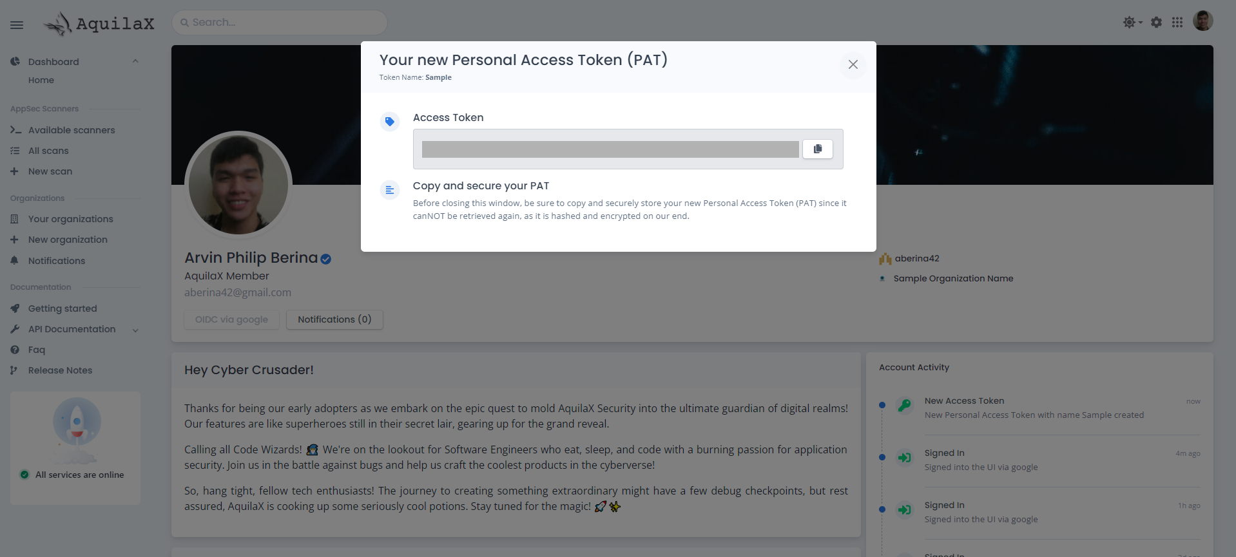
Task: Open Release Notes in sidebar
Action: 60,370
